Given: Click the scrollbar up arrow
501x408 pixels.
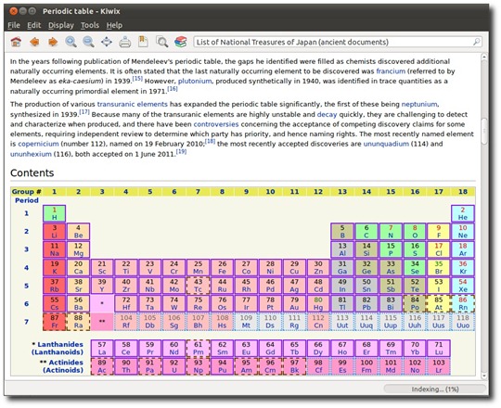Looking at the screenshot, I should [484, 57].
